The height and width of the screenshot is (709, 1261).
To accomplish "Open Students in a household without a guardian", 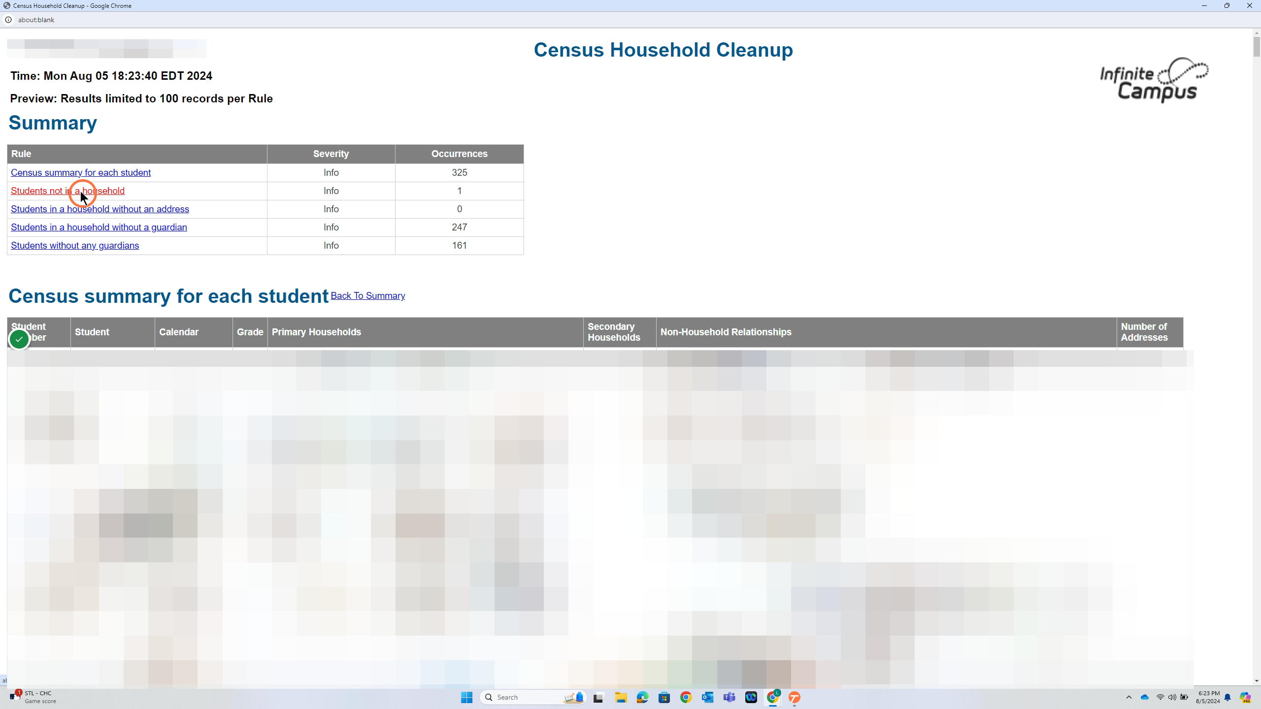I will (99, 227).
